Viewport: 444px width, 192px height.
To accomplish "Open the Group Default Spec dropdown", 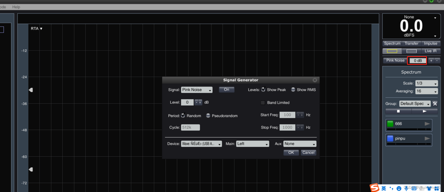I will (x=415, y=104).
